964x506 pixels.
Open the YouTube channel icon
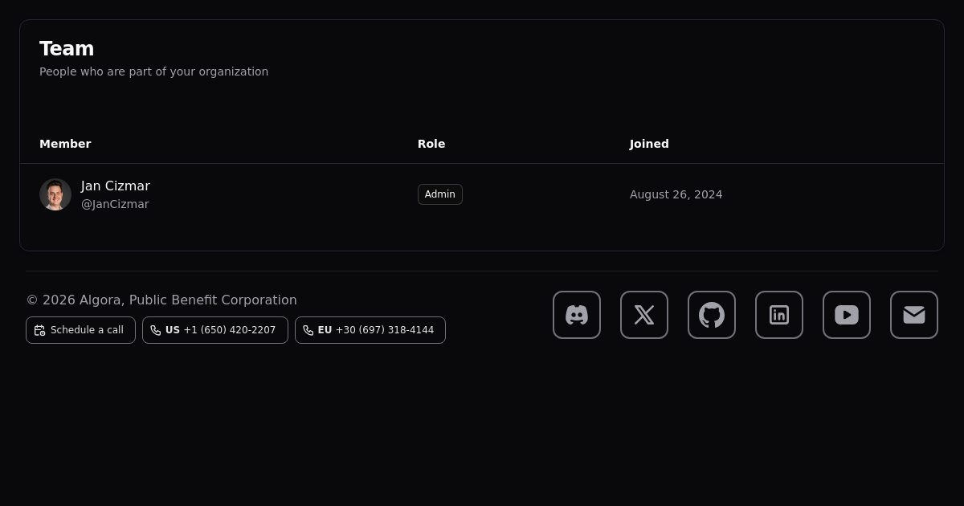point(847,315)
